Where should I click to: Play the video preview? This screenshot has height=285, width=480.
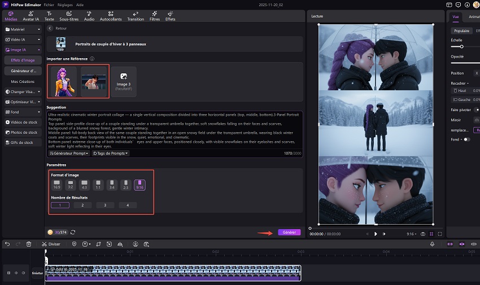point(376,234)
